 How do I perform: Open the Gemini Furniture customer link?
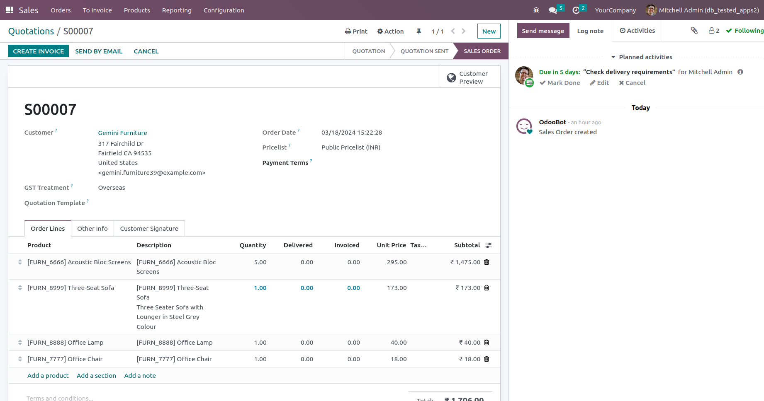point(122,133)
